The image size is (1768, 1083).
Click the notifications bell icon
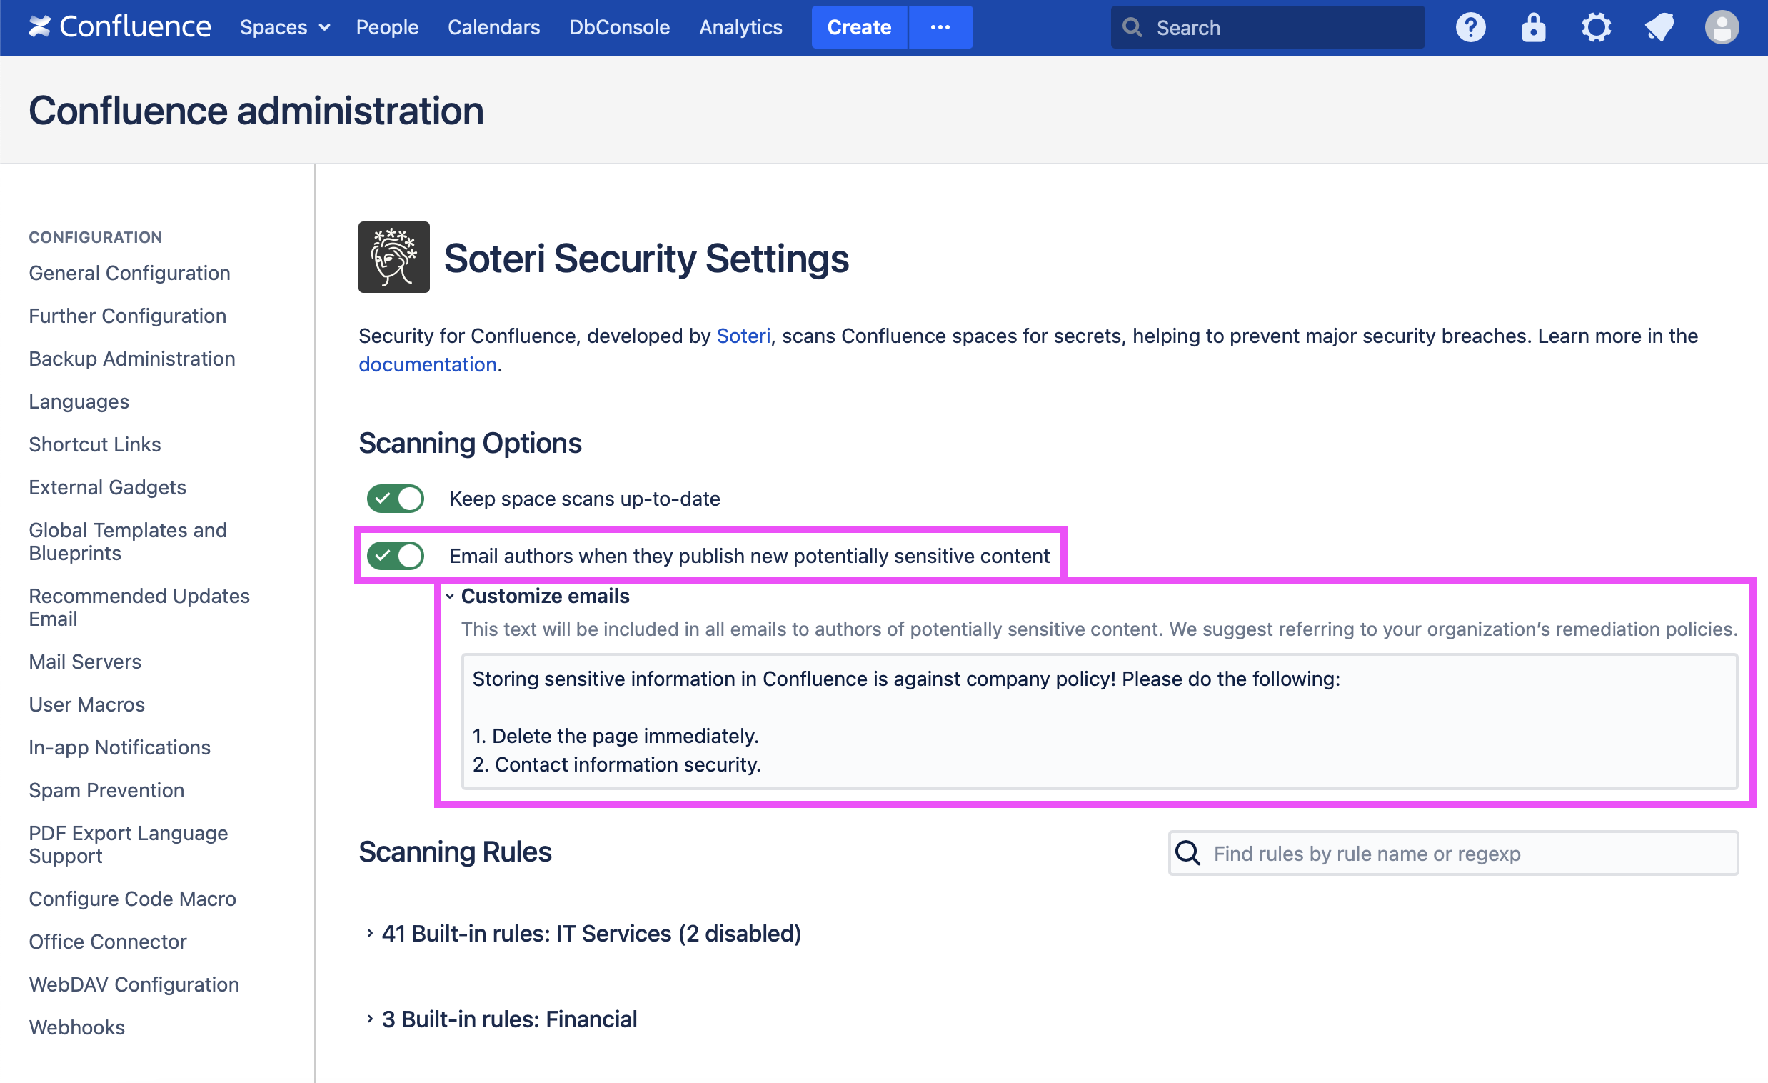(1659, 27)
